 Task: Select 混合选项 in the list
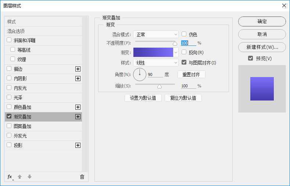pos(43,31)
